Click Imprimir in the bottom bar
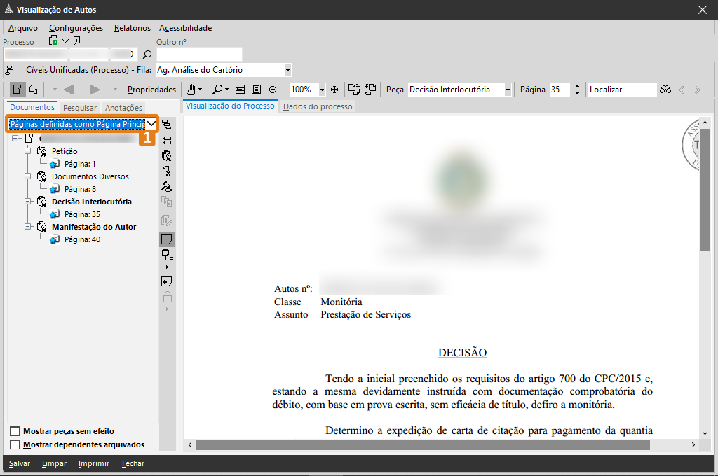The image size is (718, 476). (x=93, y=463)
